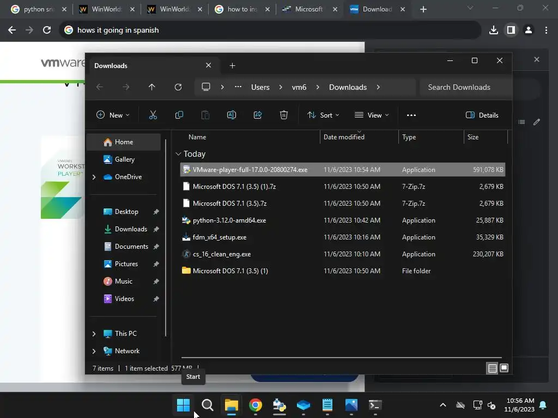Expand chevron after Downloads in address bar
Image resolution: width=558 pixels, height=418 pixels.
(378, 87)
